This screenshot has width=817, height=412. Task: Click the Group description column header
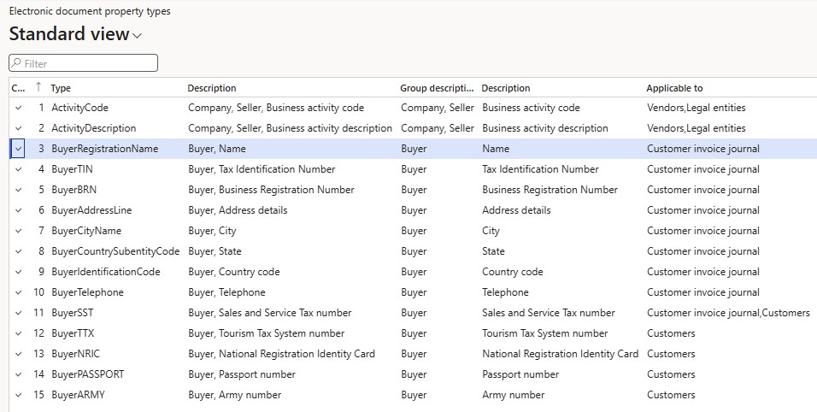[437, 88]
